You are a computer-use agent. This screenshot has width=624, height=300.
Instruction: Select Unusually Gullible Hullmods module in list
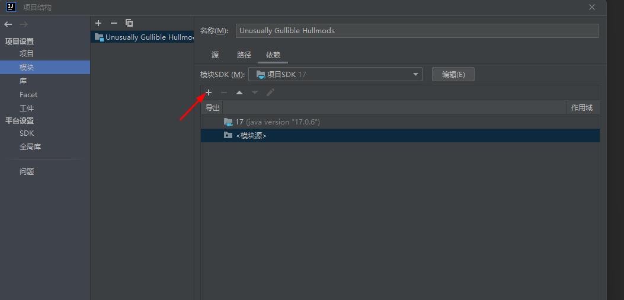click(145, 37)
